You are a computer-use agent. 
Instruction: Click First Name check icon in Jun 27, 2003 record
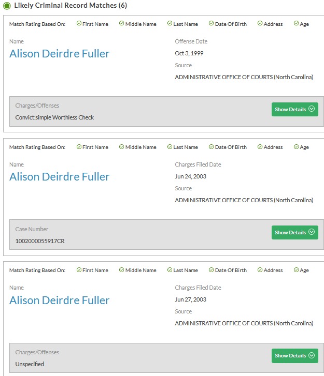pyautogui.click(x=79, y=270)
